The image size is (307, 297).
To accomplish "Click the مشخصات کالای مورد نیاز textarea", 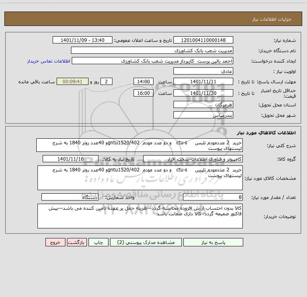I will [140, 178].
